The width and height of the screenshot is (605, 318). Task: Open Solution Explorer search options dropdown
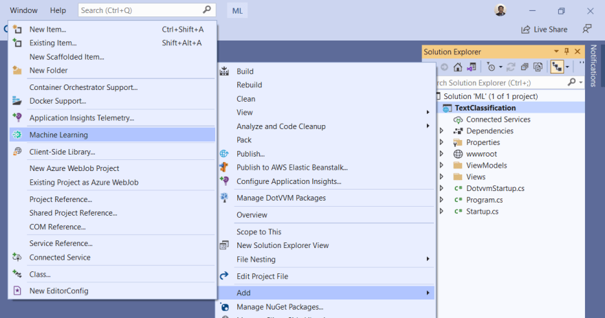(x=581, y=82)
